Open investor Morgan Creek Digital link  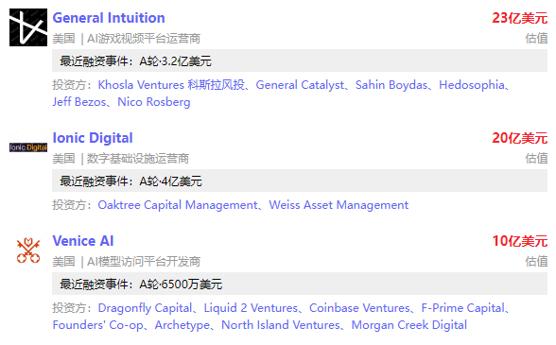pyautogui.click(x=409, y=325)
